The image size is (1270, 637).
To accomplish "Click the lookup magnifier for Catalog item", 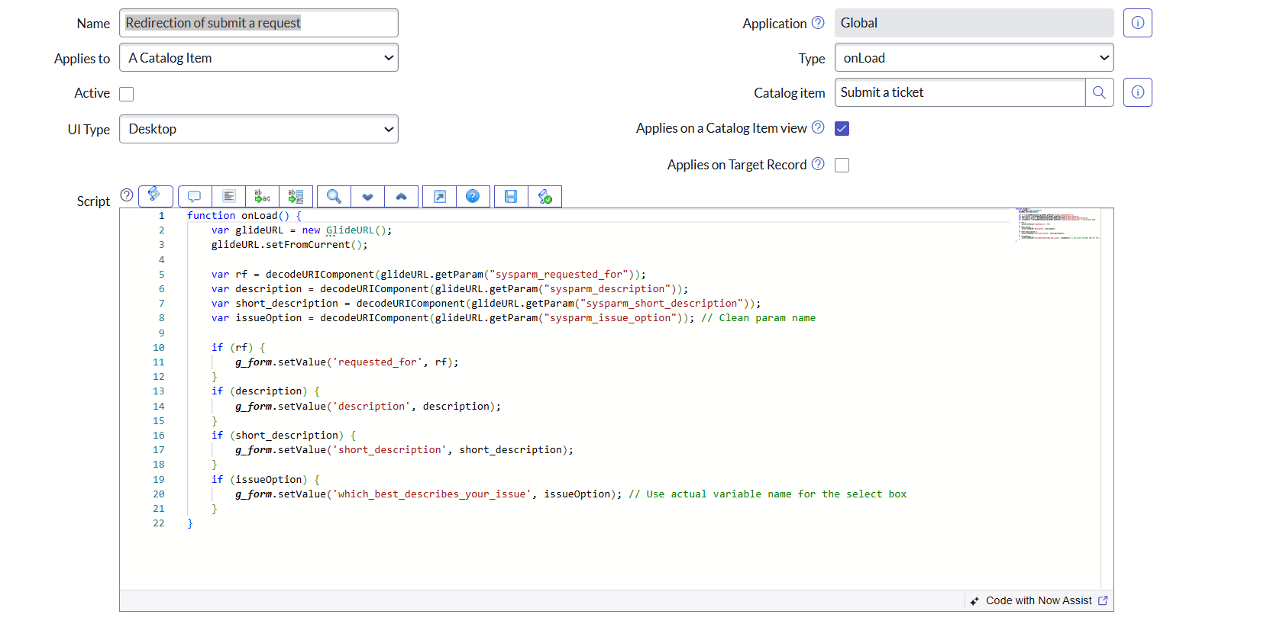I will (1099, 92).
